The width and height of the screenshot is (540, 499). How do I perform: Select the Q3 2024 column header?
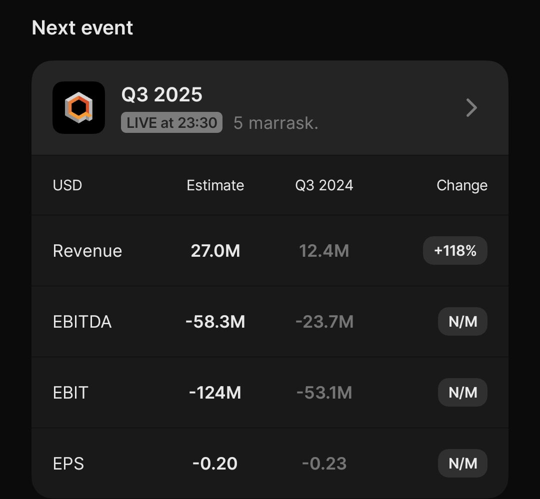tap(324, 185)
